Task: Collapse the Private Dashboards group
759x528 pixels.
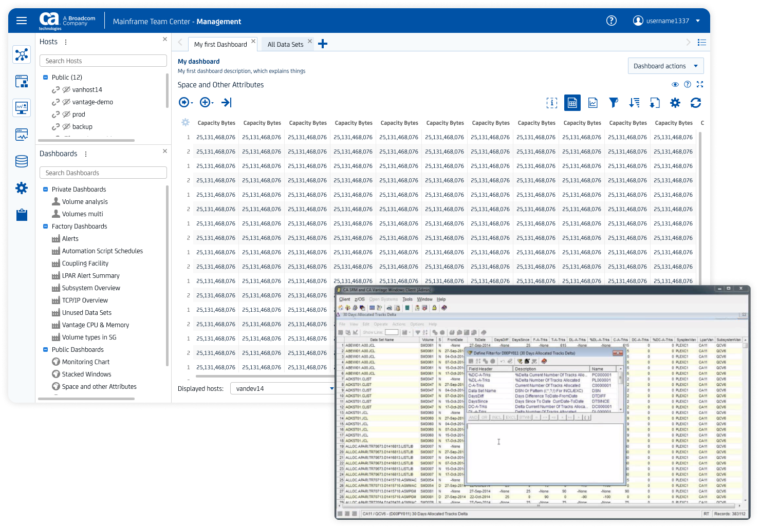Action: (45, 190)
